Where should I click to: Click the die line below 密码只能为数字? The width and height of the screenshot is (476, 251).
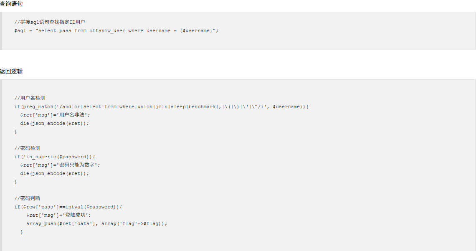click(x=55, y=174)
